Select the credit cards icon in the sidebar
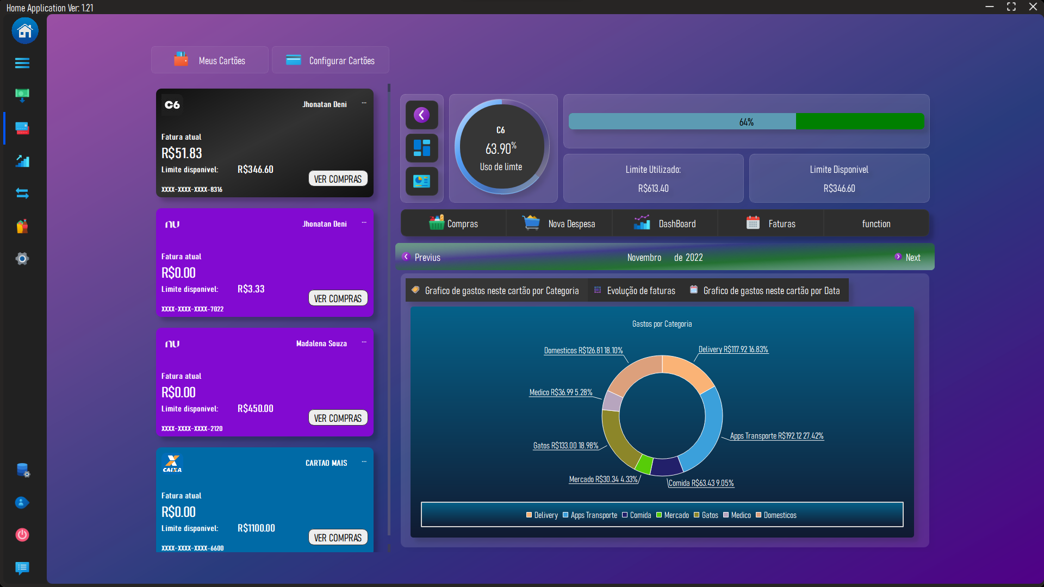 click(22, 128)
